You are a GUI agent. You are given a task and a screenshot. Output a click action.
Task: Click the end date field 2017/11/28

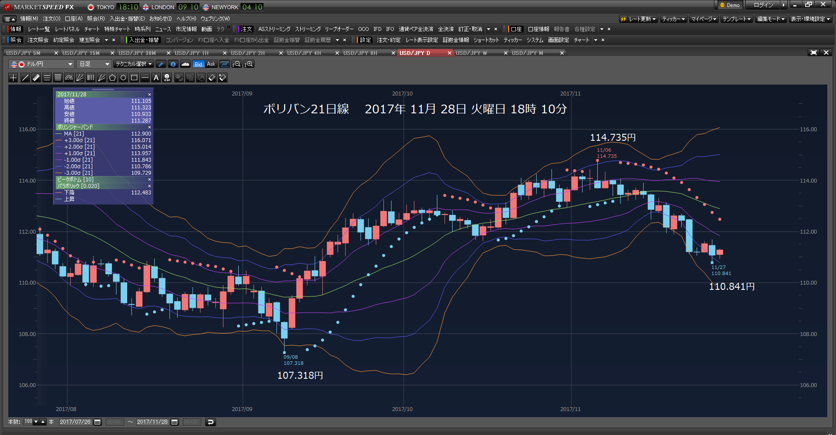(152, 422)
